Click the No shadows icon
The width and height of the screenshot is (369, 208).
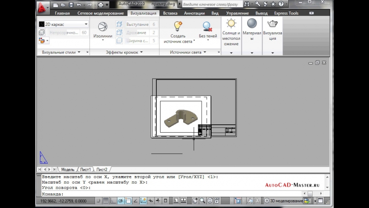208,26
